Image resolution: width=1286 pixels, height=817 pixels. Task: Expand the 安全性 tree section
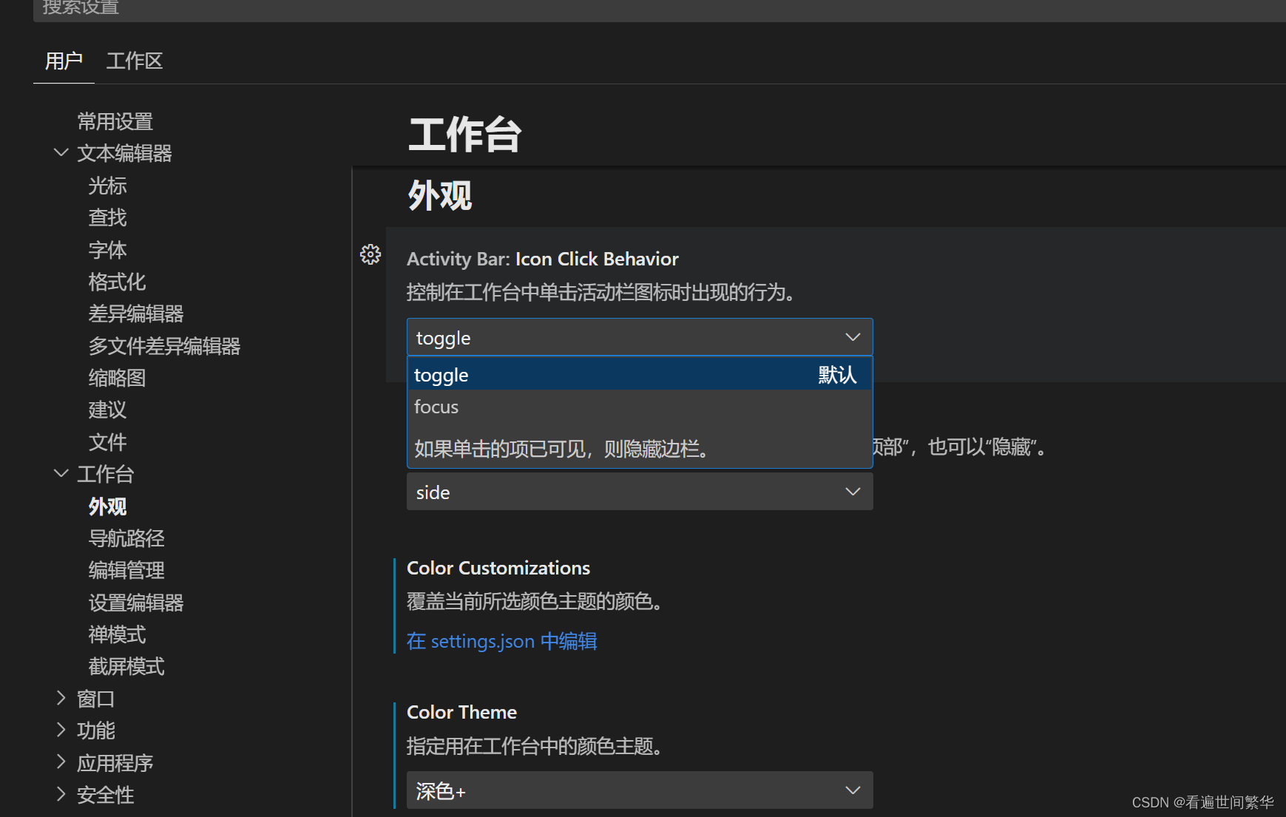point(61,794)
